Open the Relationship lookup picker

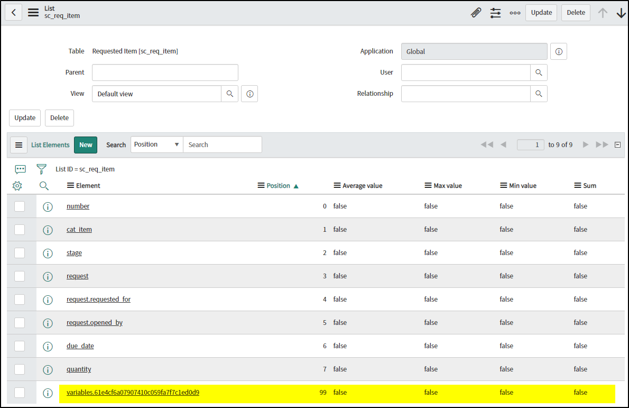pyautogui.click(x=539, y=94)
